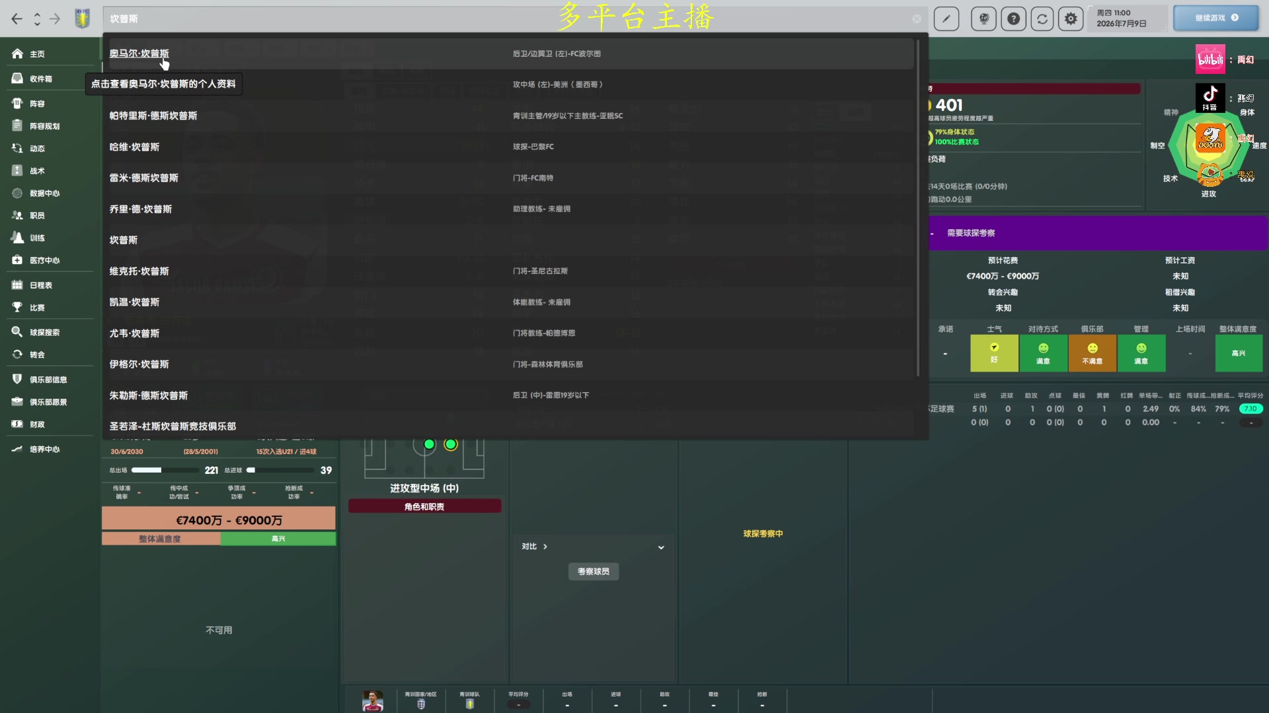This screenshot has height=713, width=1269.
Task: Clear the search field with X icon
Action: 917,19
